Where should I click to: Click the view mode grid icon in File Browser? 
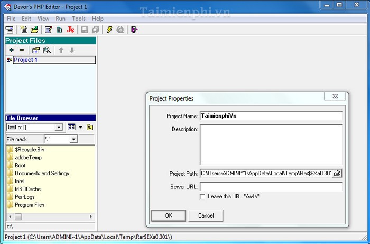71,127
